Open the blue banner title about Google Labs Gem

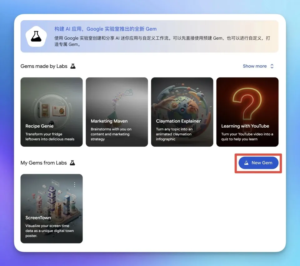(x=105, y=29)
